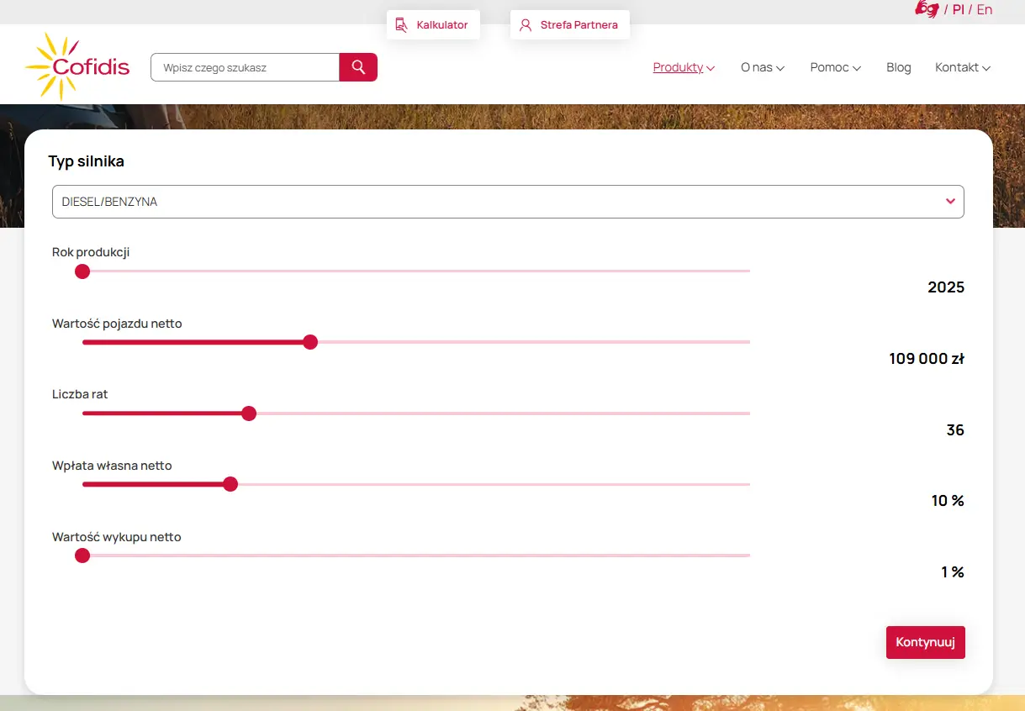Focus the 'Wpisz czego szukasz' search field

245,67
